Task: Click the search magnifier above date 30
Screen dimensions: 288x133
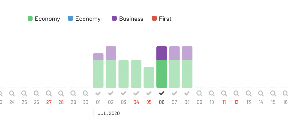Action: click(85, 93)
